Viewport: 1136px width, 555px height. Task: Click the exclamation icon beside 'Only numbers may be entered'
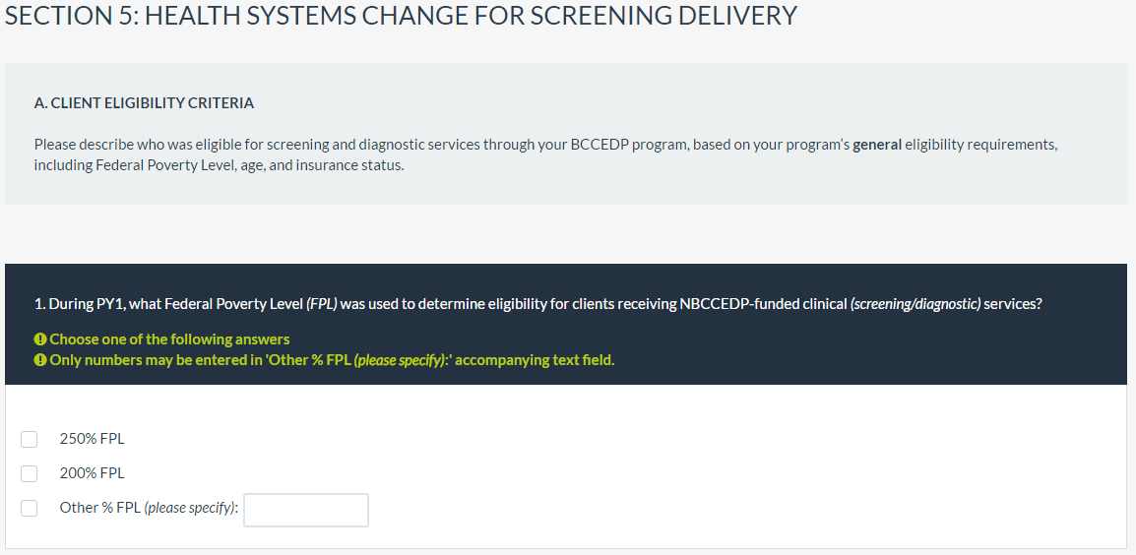point(39,360)
